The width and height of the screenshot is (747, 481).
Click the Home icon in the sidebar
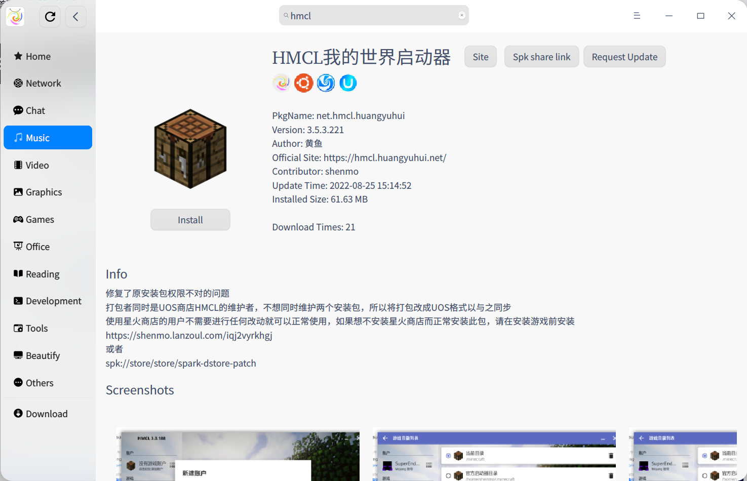click(x=18, y=56)
